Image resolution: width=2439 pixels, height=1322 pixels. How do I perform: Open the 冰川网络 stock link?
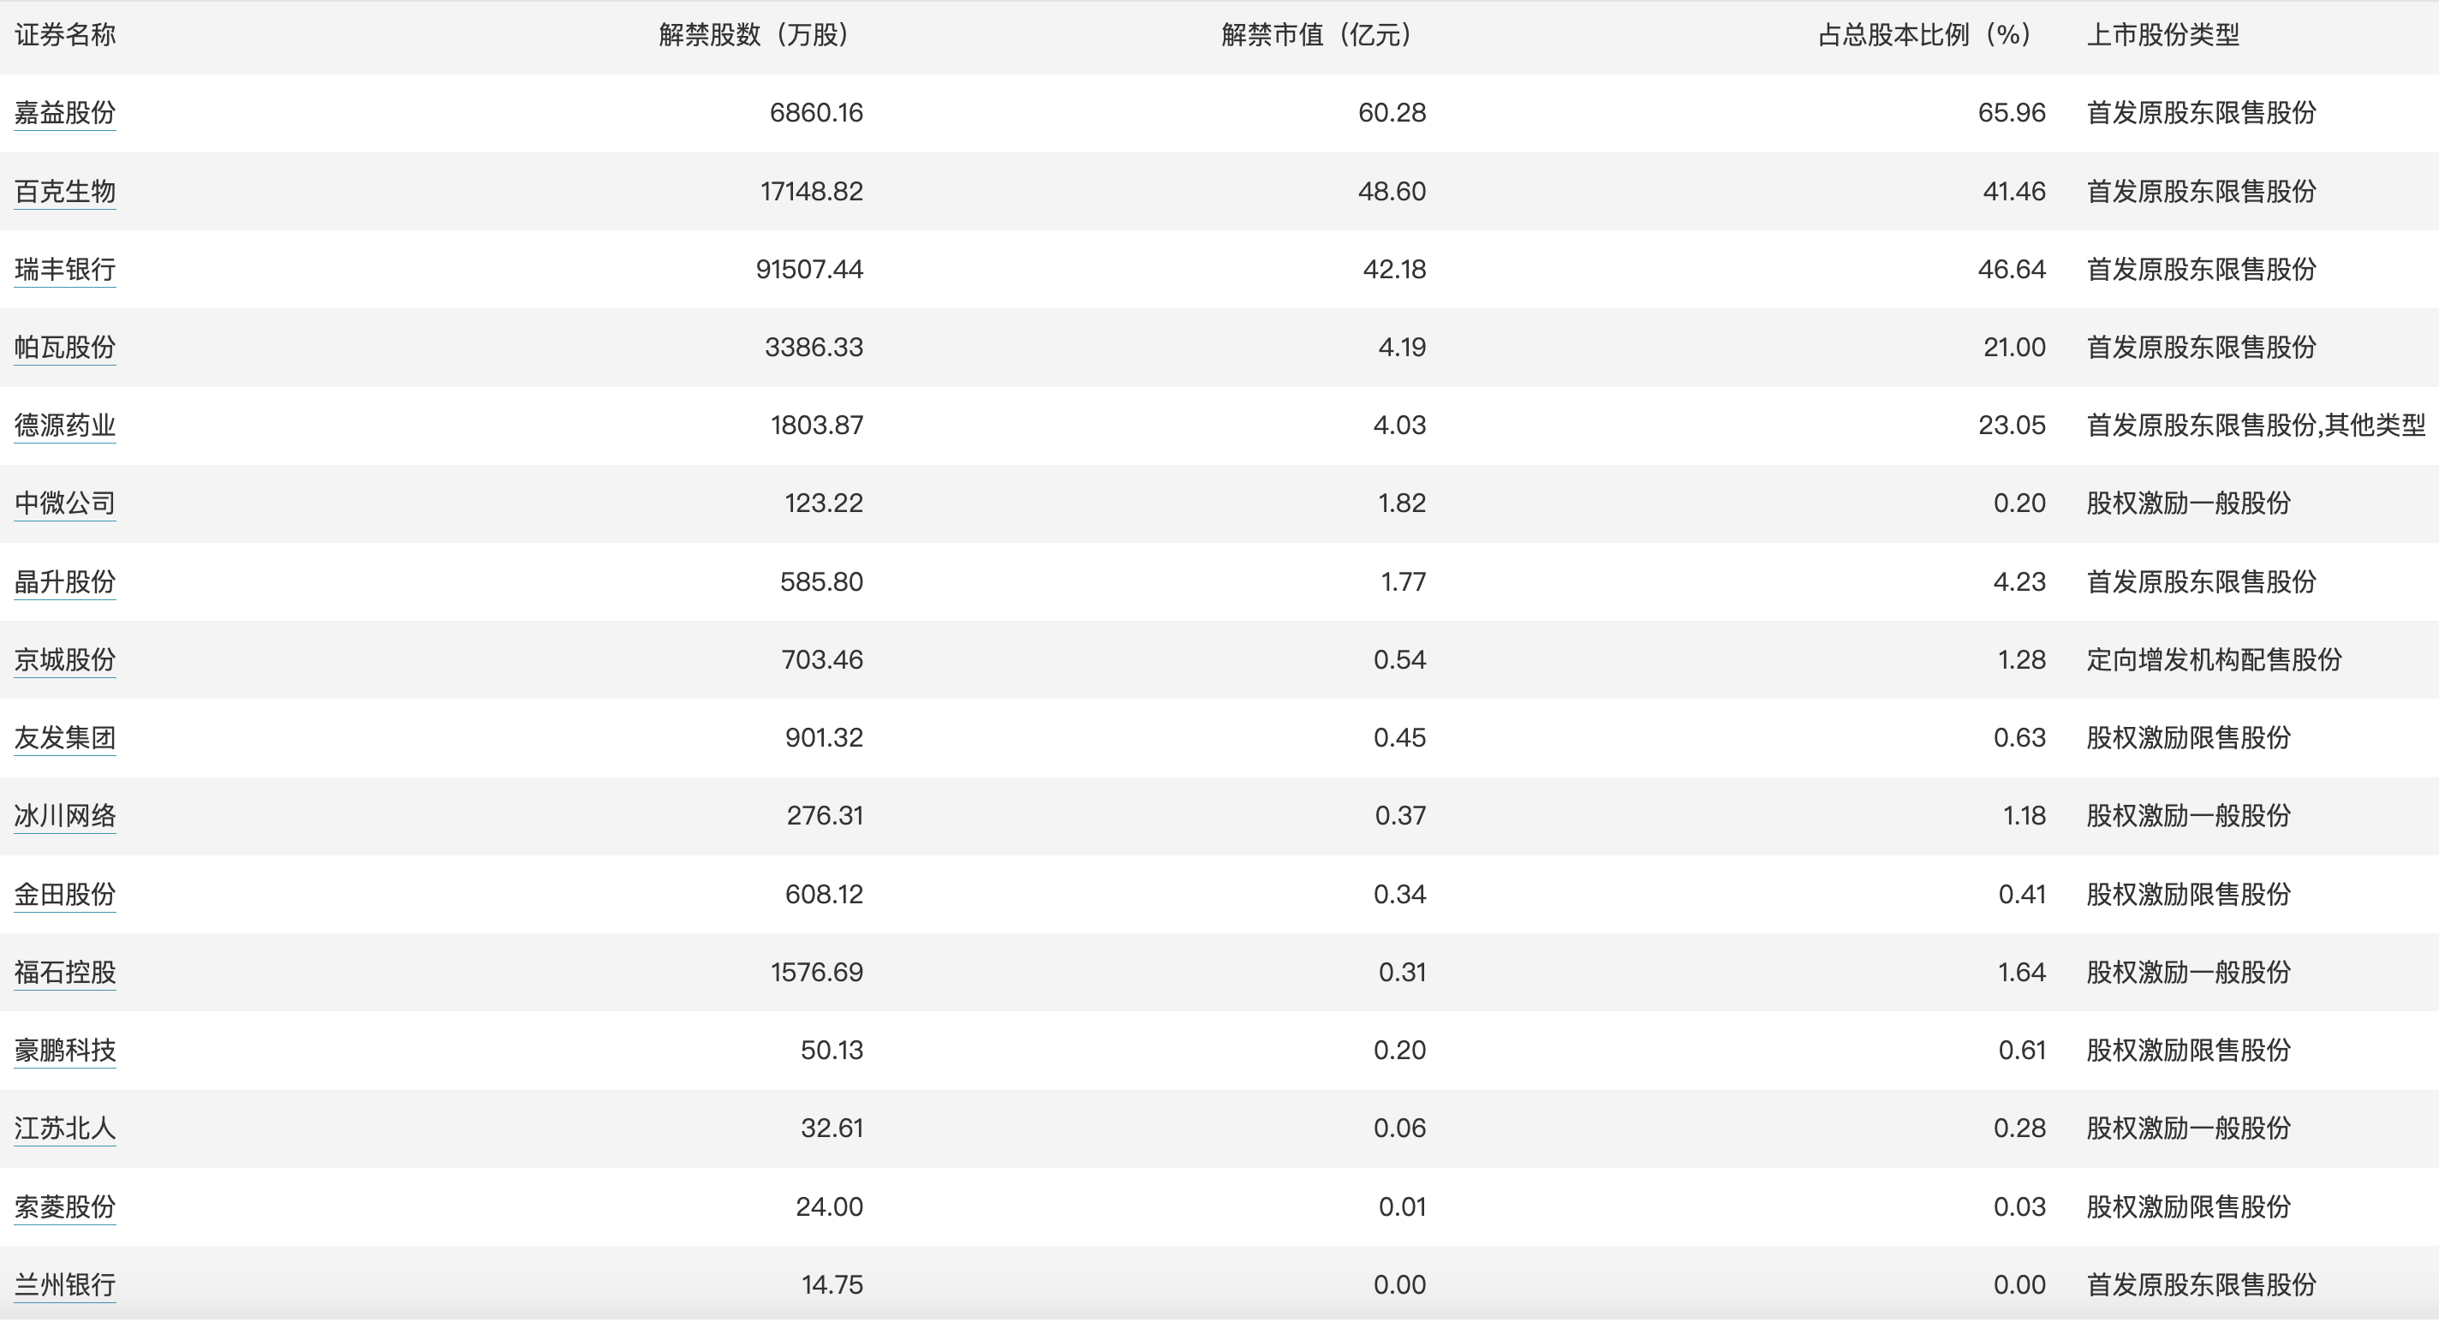(64, 816)
